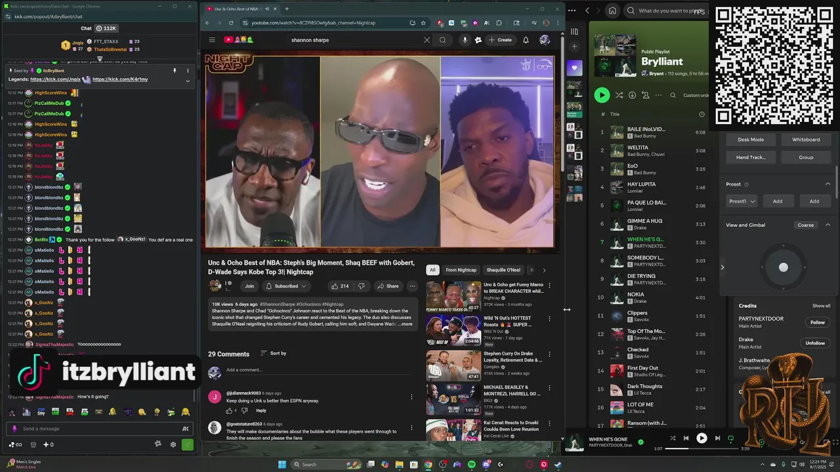Click the Coarse toggle in View and Gimbal
Image resolution: width=840 pixels, height=472 pixels.
pyautogui.click(x=805, y=225)
